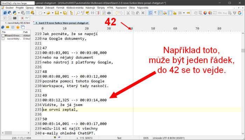Screen dimensions: 245x140
Task: Click the filter funnel toolbar icon
Action: [x=235, y=13]
